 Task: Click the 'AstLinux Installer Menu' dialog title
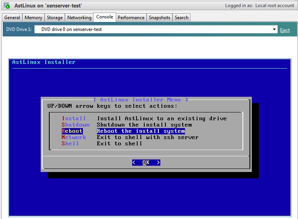point(141,100)
